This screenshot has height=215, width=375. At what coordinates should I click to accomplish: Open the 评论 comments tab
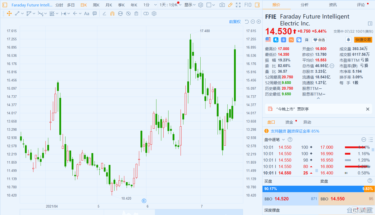coord(361,5)
